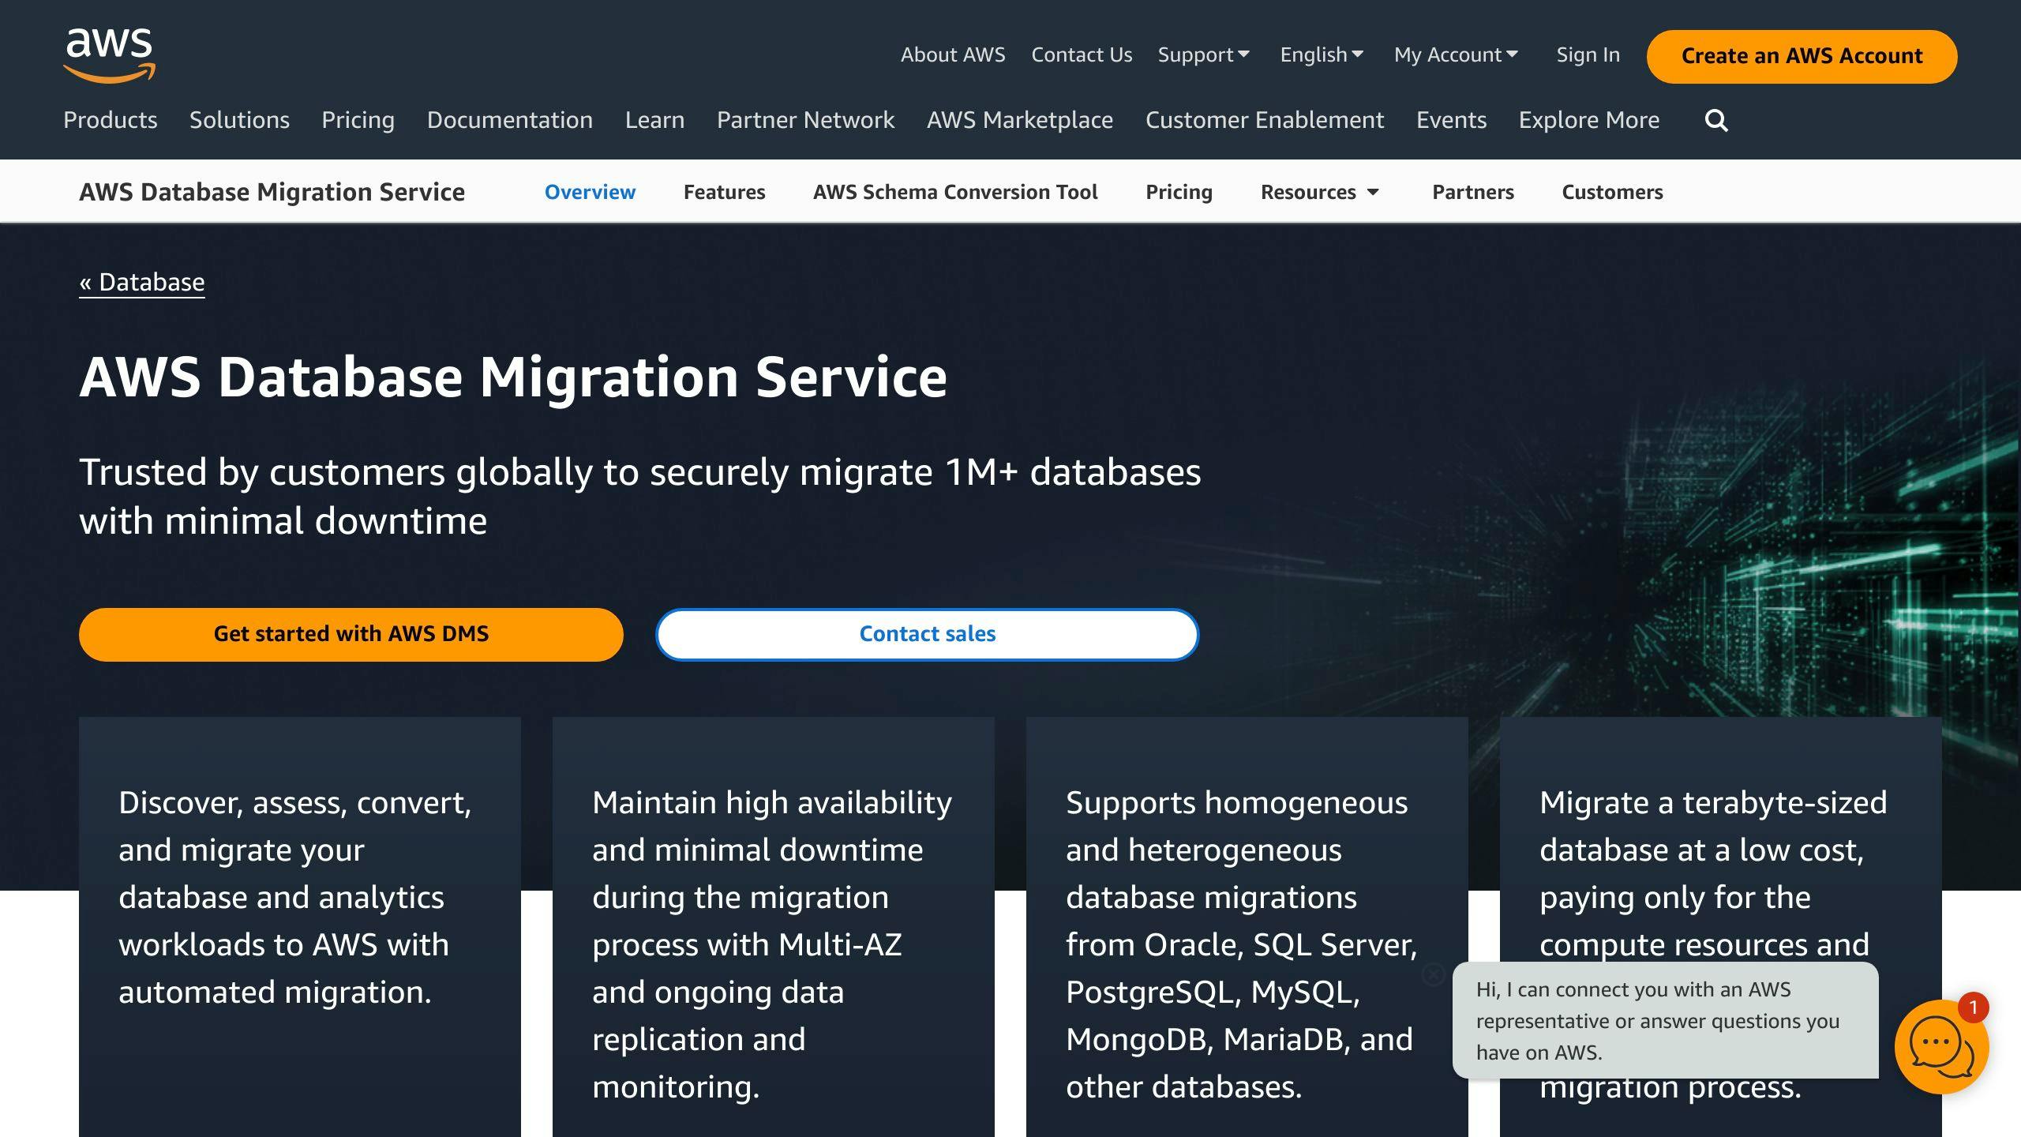Click the main AWS Database Migration Service heading
This screenshot has height=1137, width=2021.
tap(513, 377)
